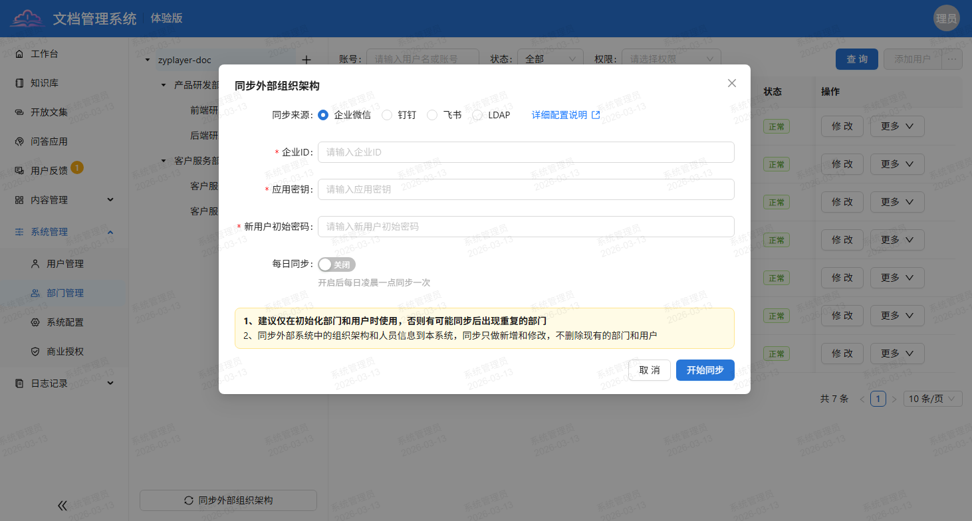Click the 知识库 book icon
The image size is (972, 521).
tap(19, 83)
